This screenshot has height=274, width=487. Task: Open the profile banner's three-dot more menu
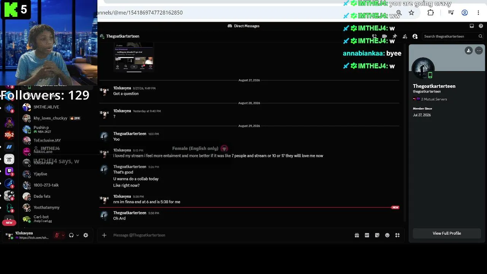point(479,51)
